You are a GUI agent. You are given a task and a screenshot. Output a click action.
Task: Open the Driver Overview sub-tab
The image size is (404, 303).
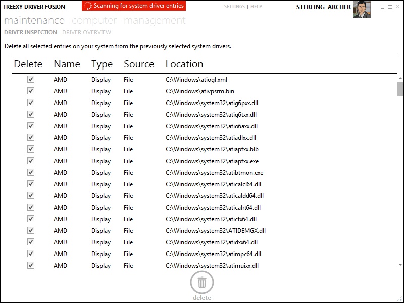(x=86, y=32)
